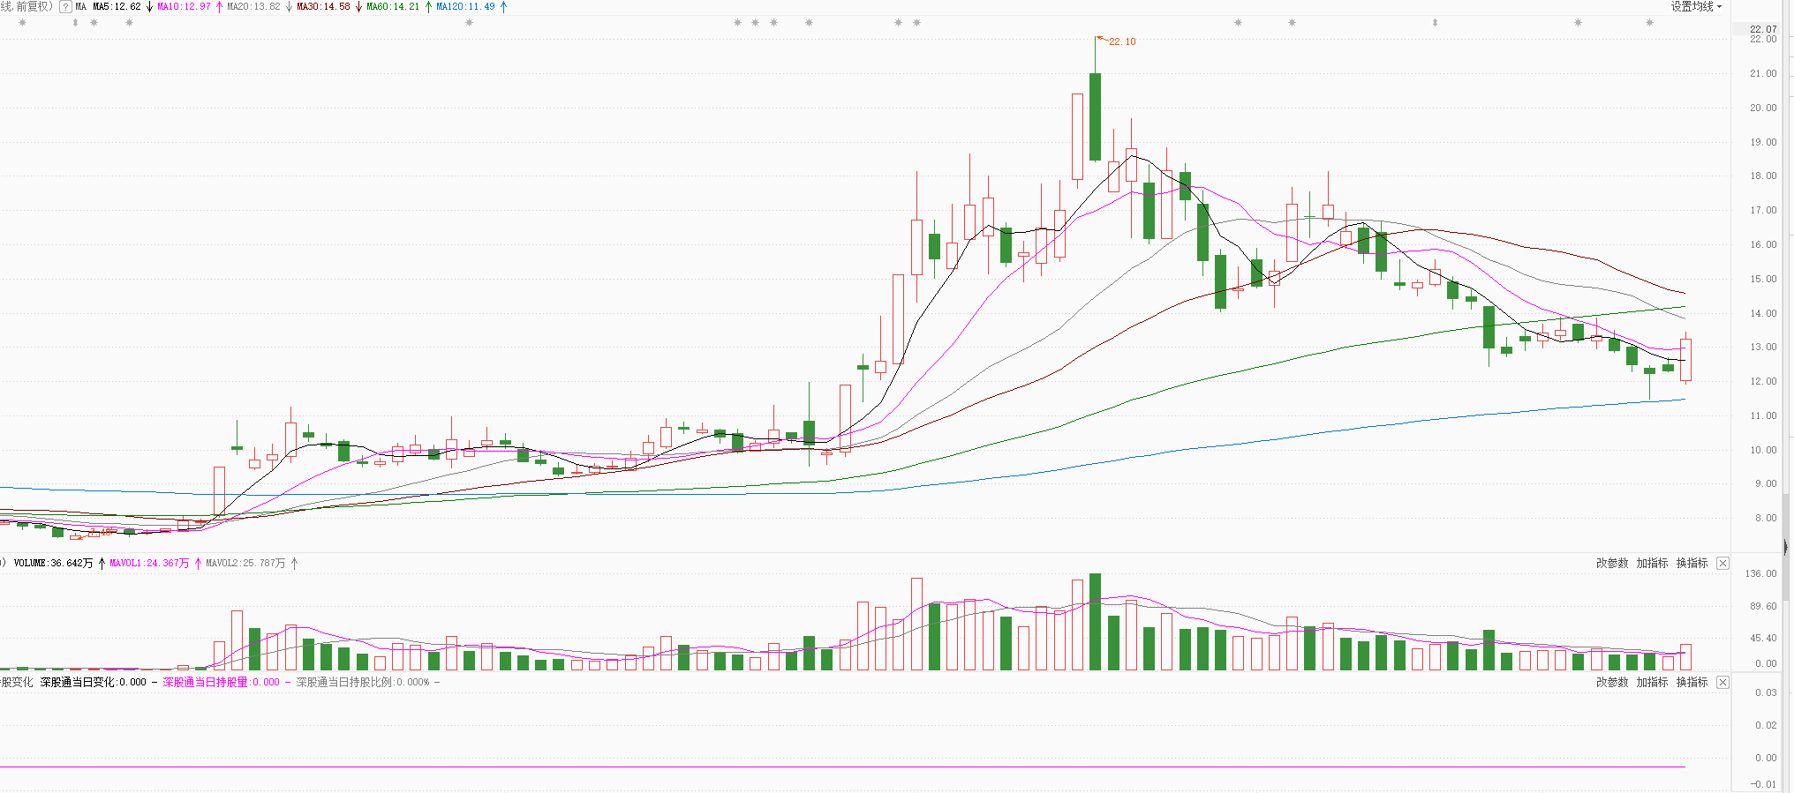Click the MAVOL1:24.367万 readout
Image resolution: width=1794 pixels, height=793 pixels.
point(149,563)
